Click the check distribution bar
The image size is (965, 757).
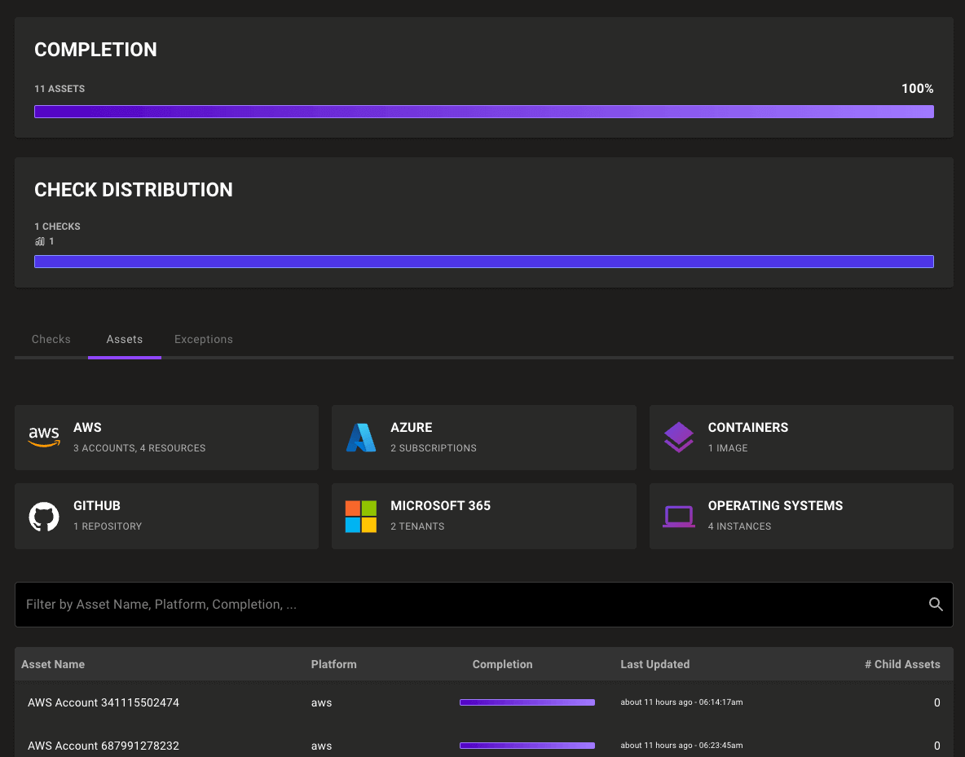[x=483, y=262]
